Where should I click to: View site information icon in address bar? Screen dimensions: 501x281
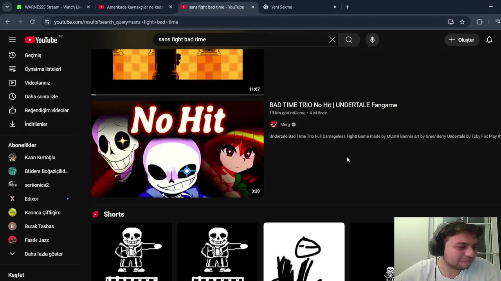(47, 22)
